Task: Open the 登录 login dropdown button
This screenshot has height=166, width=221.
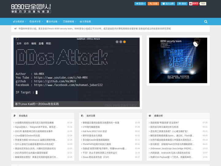Action: tap(140, 3)
